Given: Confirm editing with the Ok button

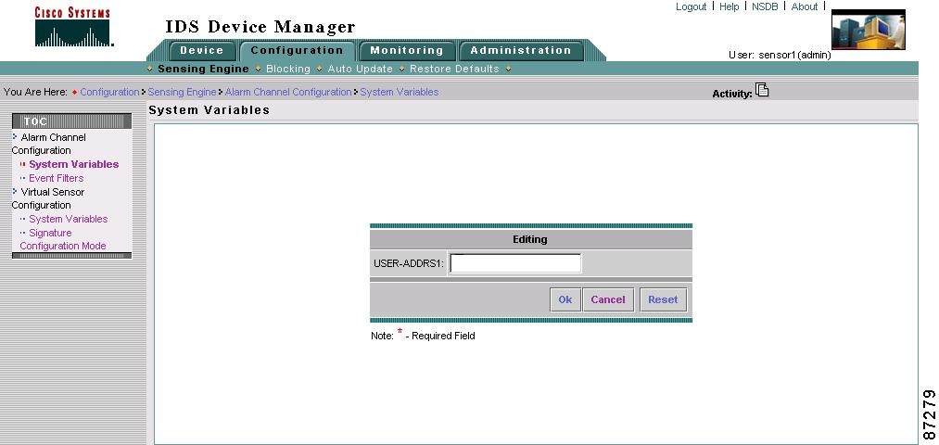Looking at the screenshot, I should click(565, 299).
